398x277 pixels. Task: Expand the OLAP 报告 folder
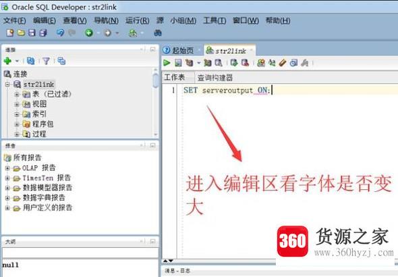pos(7,168)
